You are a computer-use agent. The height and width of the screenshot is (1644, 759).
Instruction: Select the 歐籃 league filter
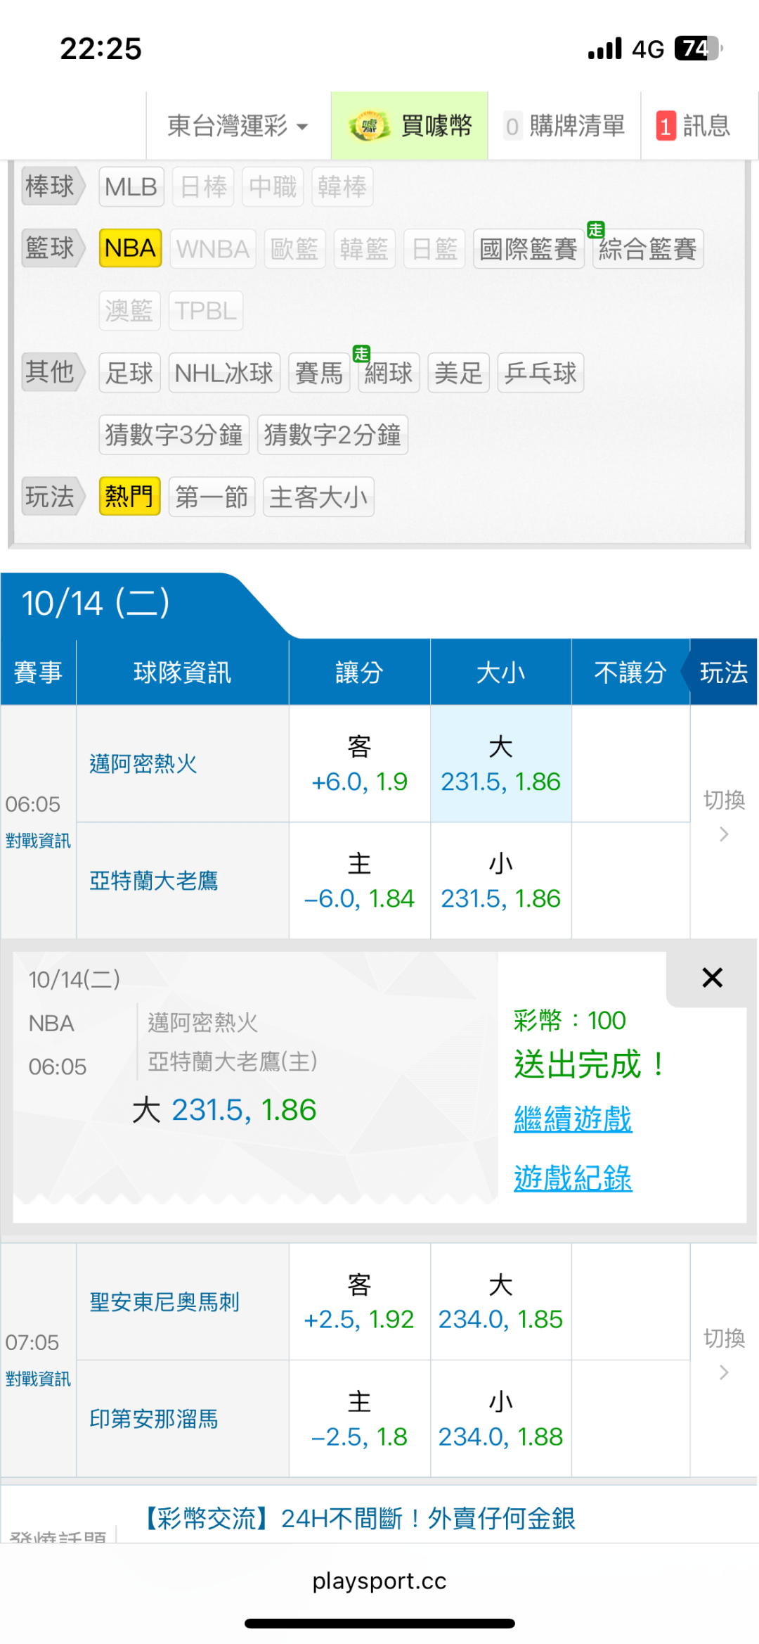point(294,248)
